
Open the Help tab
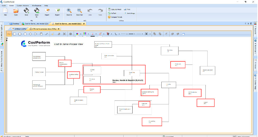[x=46, y=6]
